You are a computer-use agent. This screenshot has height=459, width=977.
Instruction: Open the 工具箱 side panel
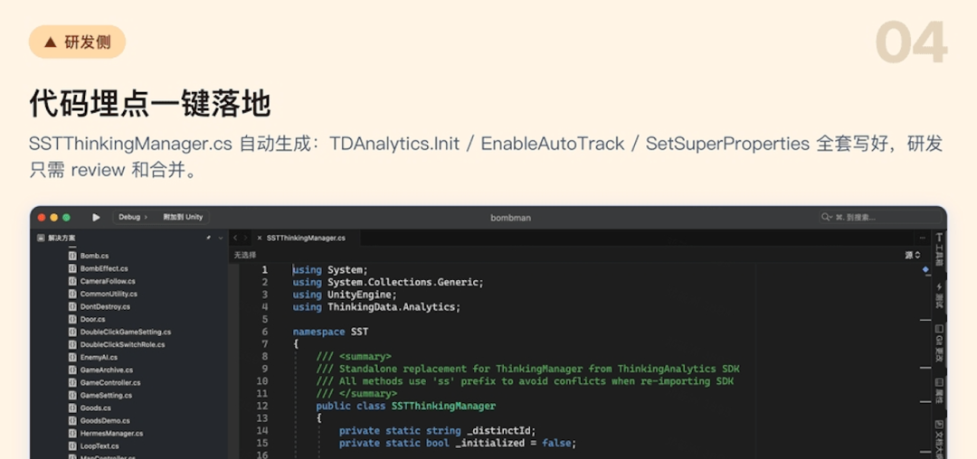(x=939, y=249)
